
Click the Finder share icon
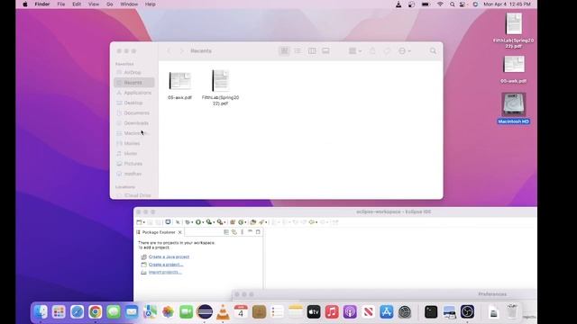click(372, 51)
